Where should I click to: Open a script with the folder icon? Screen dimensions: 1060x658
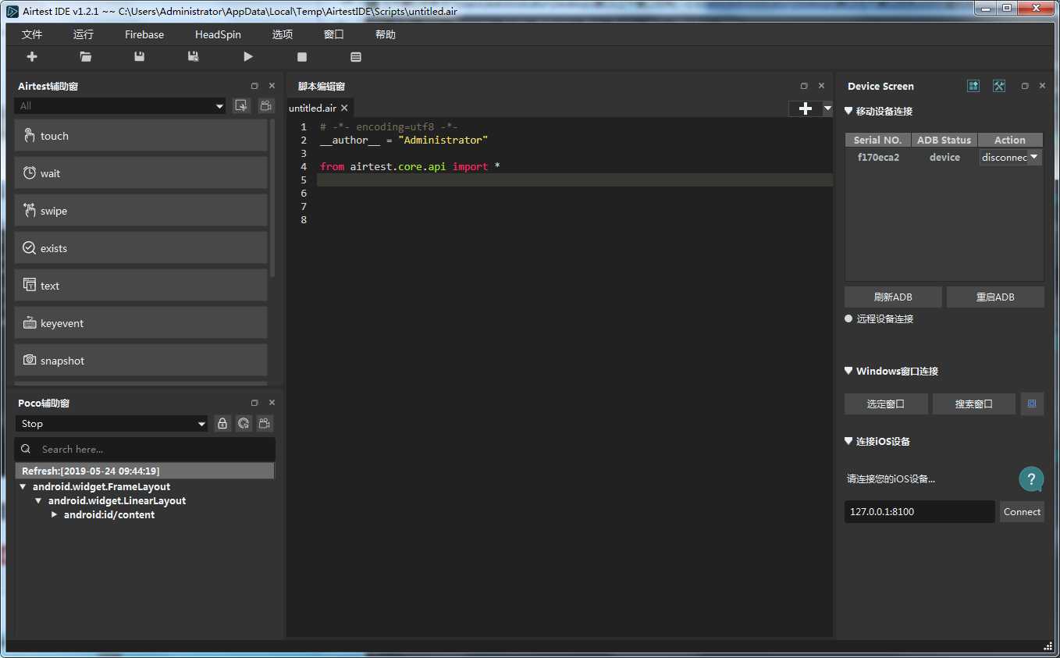click(x=86, y=57)
